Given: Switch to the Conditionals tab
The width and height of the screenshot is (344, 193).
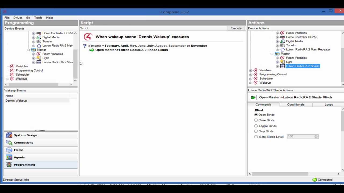Looking at the screenshot, I should pyautogui.click(x=296, y=105).
